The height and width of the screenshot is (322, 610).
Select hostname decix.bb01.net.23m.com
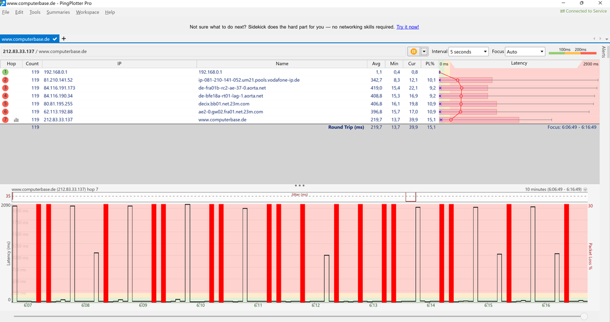click(x=223, y=104)
